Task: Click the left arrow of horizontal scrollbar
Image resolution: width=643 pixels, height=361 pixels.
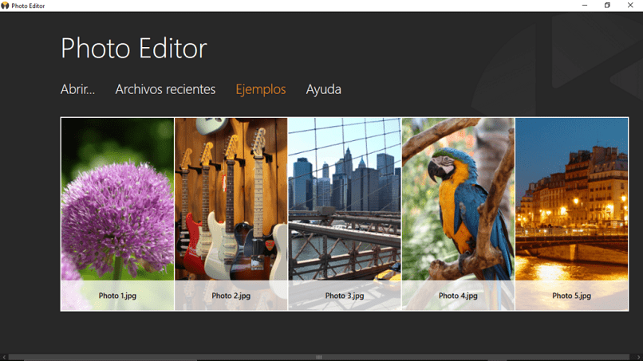Action: click(x=4, y=357)
